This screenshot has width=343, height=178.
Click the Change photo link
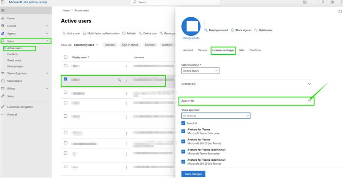(191, 38)
